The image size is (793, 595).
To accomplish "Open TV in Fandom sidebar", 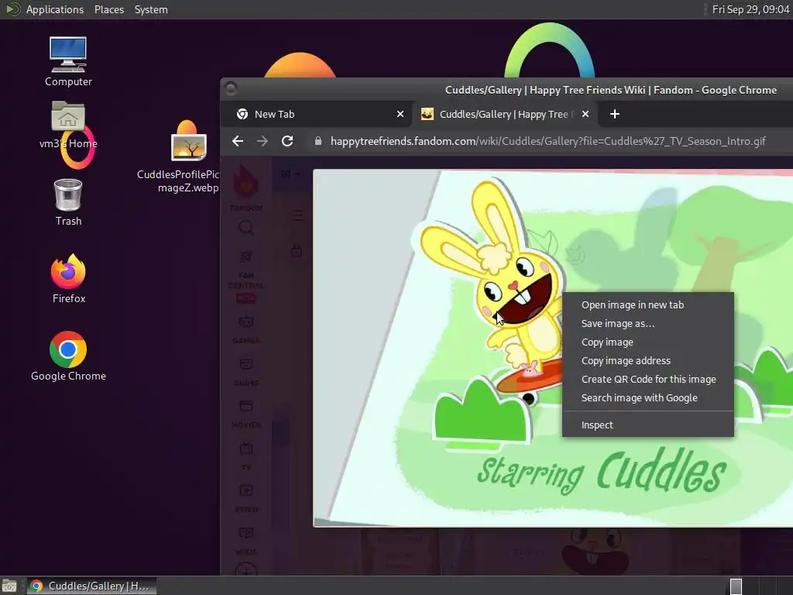I will pos(245,456).
